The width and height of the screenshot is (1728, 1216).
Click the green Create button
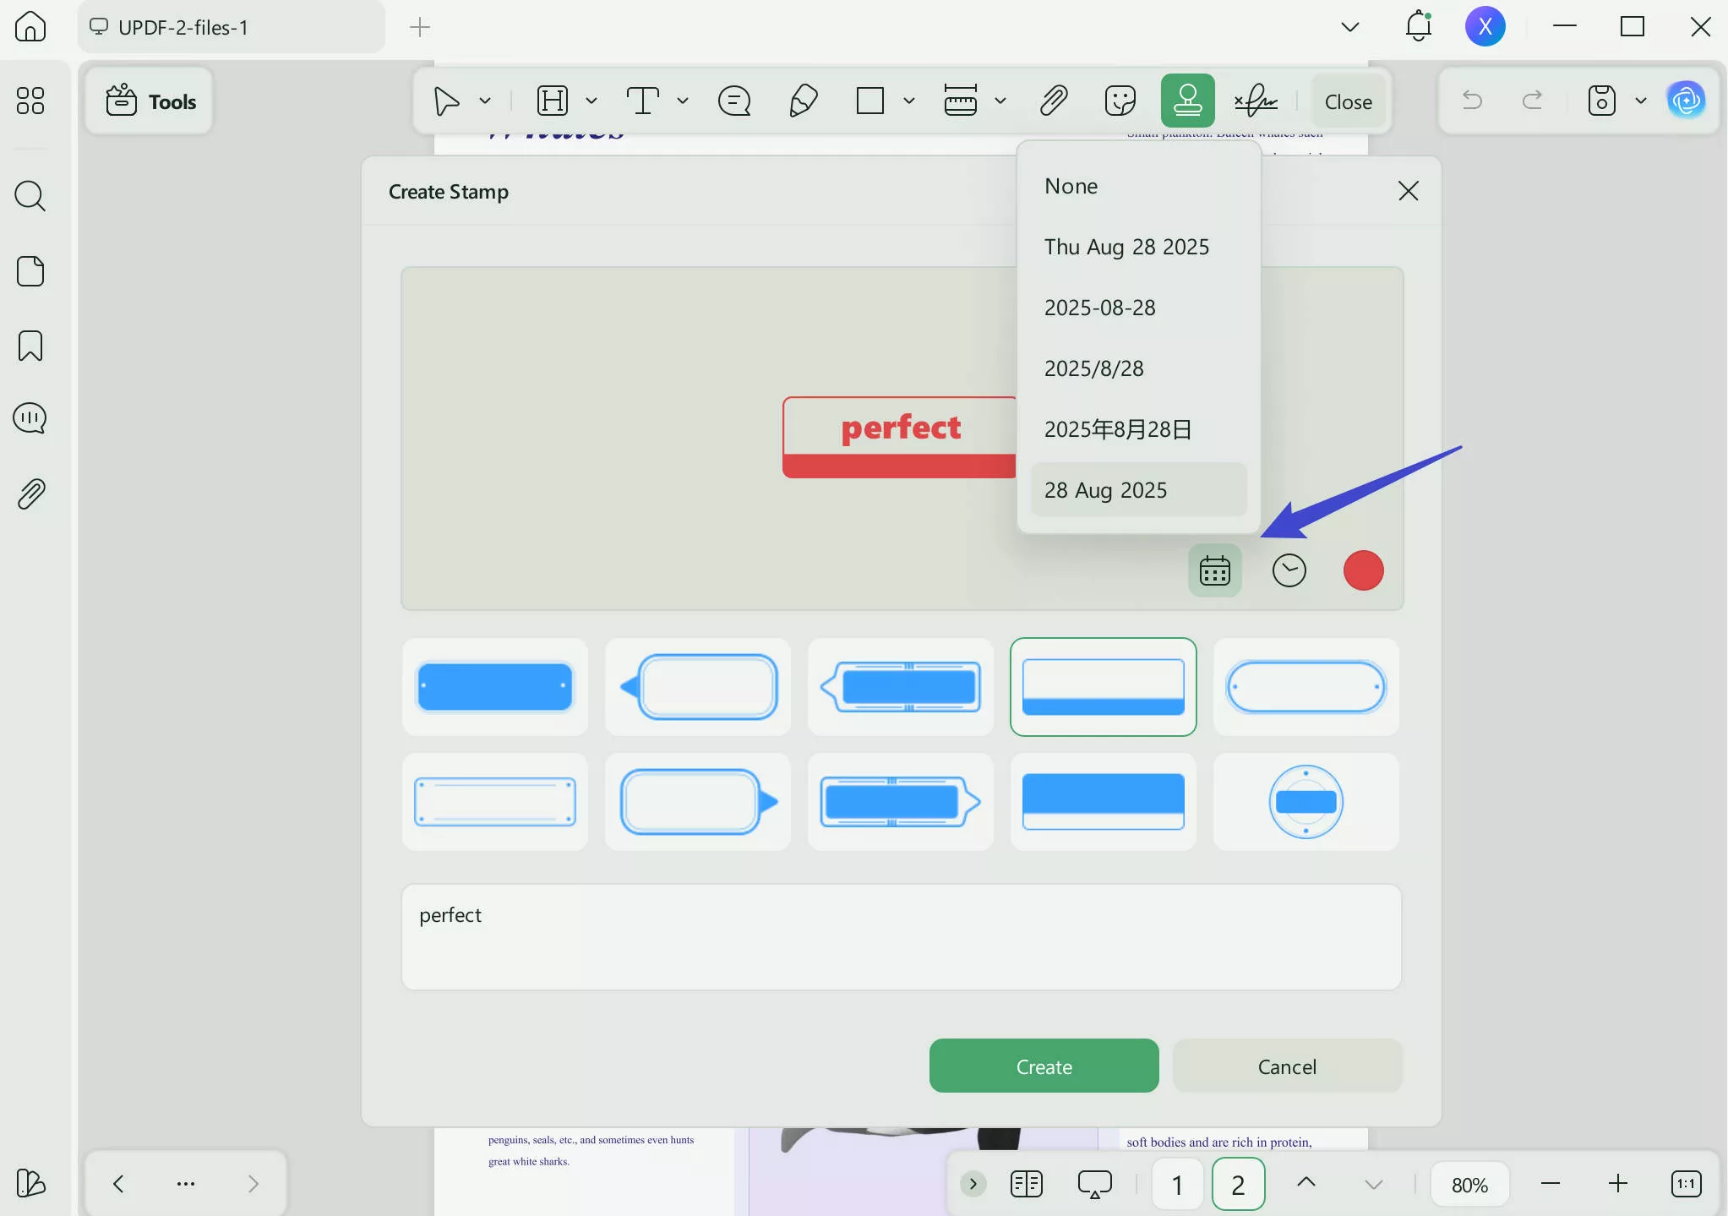[1044, 1066]
